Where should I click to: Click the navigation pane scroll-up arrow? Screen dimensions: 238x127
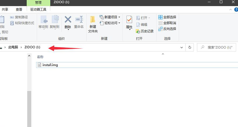[x=29, y=56]
